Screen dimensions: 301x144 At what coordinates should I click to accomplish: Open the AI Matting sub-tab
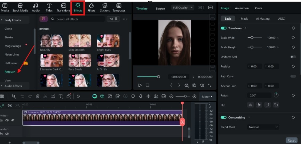263,19
